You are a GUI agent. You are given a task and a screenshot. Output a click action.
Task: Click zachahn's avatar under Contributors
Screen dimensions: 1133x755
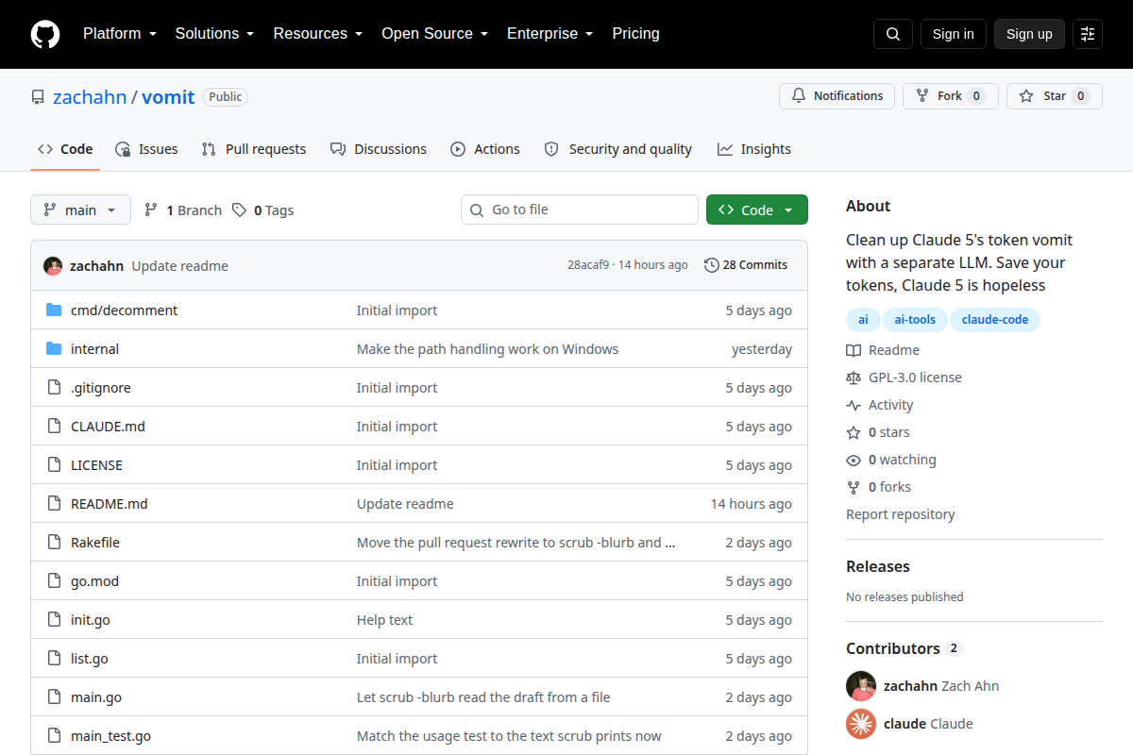pyautogui.click(x=861, y=686)
